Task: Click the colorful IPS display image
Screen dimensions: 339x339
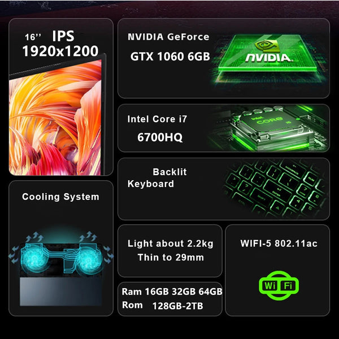Action: (x=55, y=118)
